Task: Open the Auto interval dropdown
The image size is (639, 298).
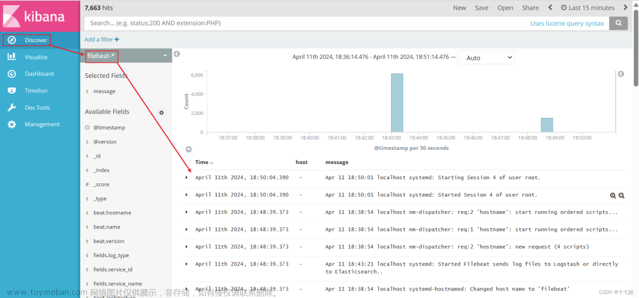Action: 486,58
